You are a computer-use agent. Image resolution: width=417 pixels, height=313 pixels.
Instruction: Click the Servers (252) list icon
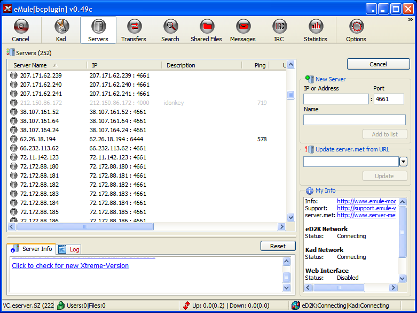11,52
